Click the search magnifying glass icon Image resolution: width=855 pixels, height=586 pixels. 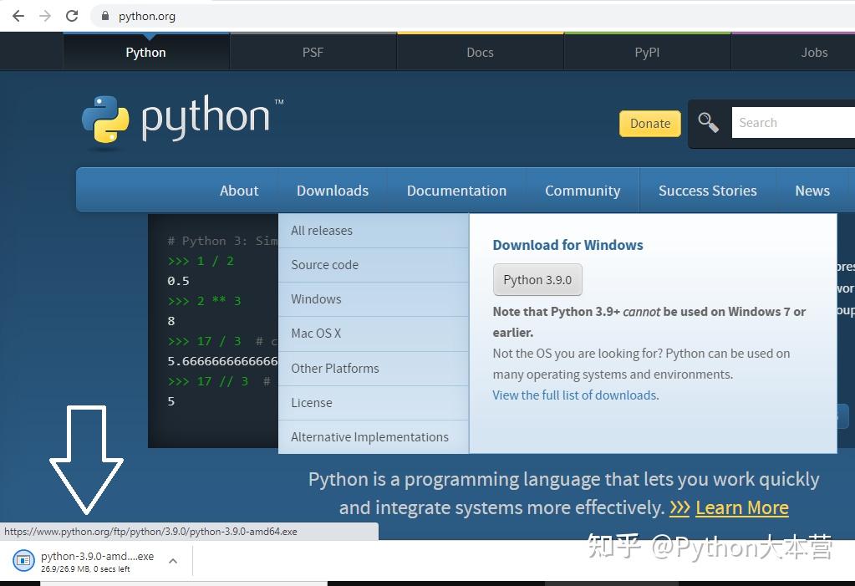[x=708, y=122]
